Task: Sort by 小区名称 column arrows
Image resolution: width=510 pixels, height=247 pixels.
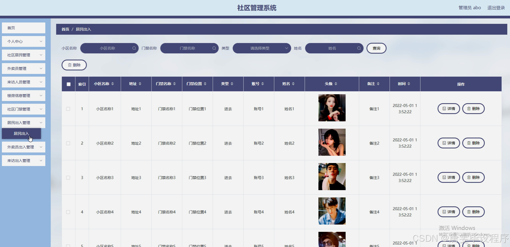Action: 112,84
